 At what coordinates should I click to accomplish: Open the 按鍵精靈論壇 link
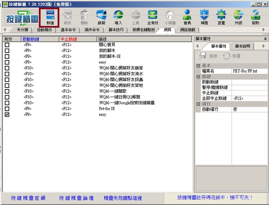[76, 198]
